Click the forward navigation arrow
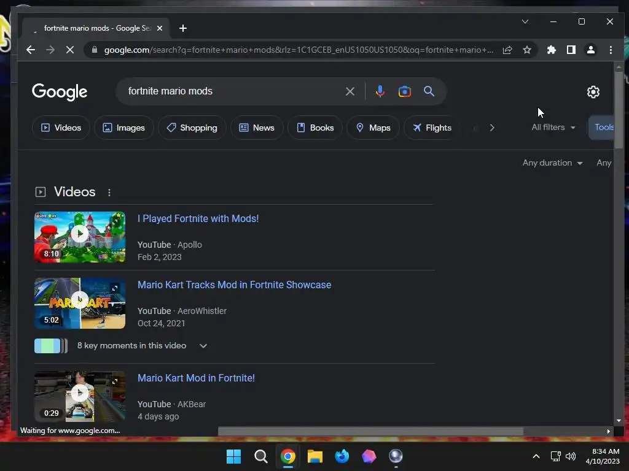The width and height of the screenshot is (629, 471). point(50,50)
